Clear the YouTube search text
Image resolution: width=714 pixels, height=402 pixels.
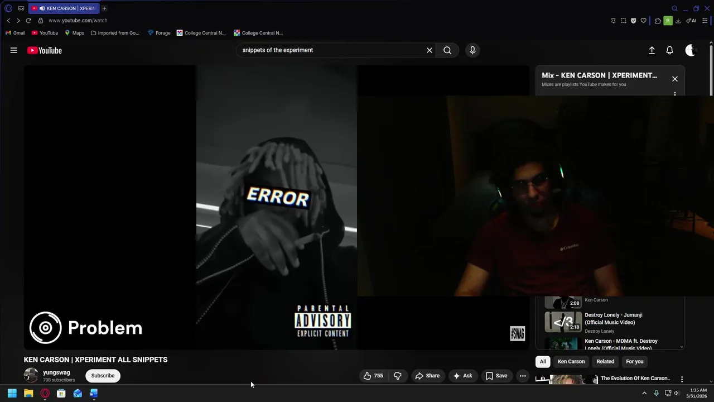pyautogui.click(x=430, y=50)
